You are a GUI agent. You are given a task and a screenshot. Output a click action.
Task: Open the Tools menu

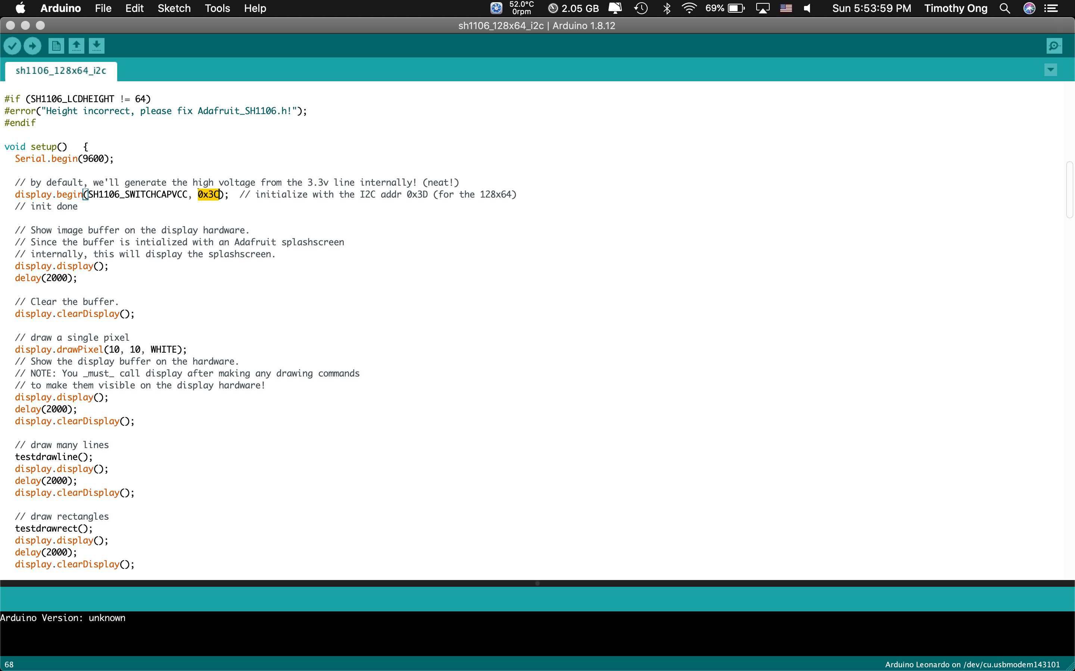(x=216, y=8)
